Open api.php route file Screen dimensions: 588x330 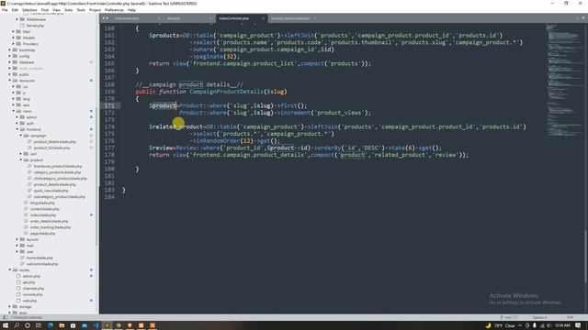point(28,282)
